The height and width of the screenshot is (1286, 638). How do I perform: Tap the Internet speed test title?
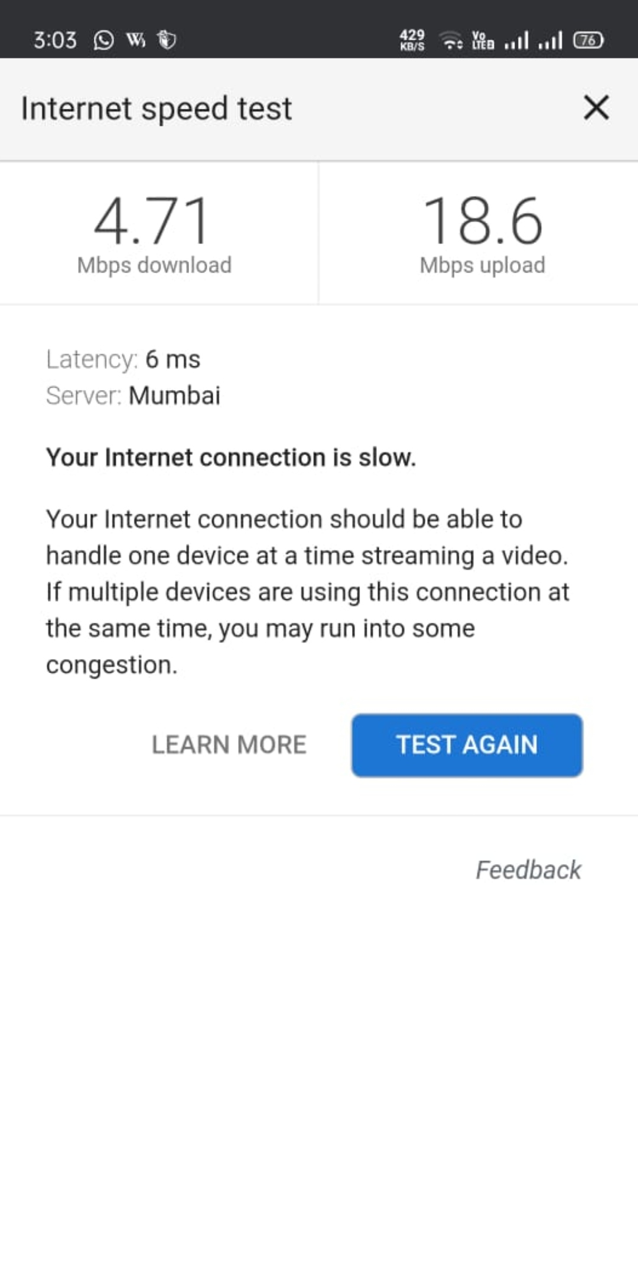click(157, 109)
